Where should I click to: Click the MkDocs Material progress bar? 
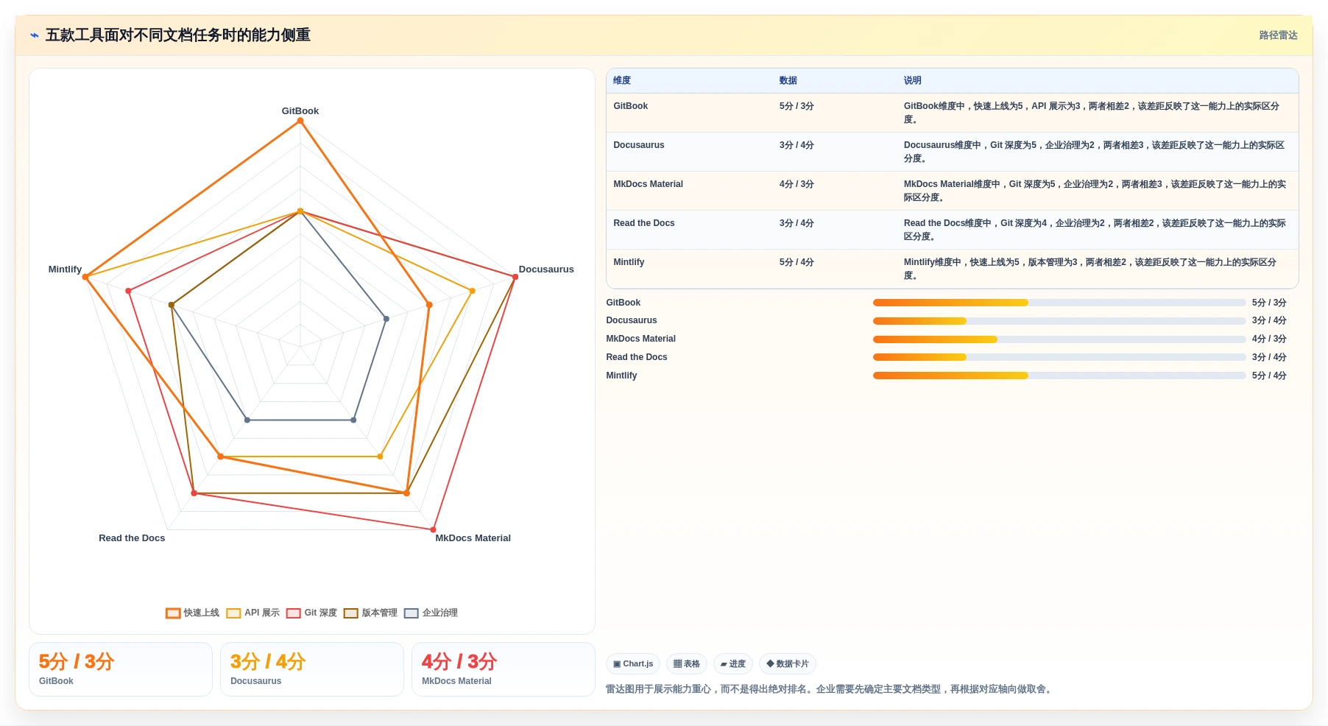(1059, 339)
